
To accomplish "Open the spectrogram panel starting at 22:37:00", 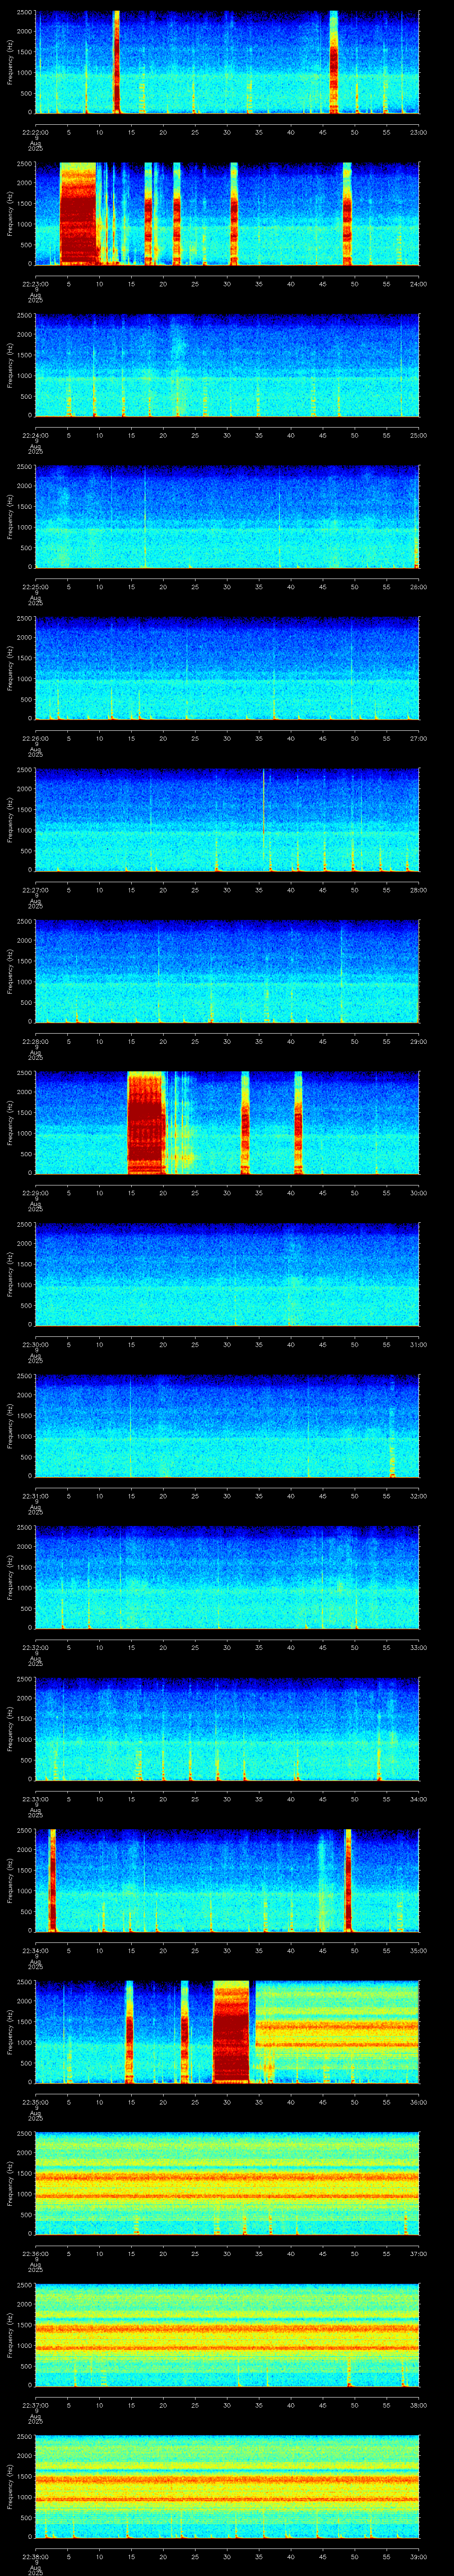I will point(227,2335).
